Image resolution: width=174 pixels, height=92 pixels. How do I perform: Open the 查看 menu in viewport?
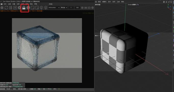99,2
